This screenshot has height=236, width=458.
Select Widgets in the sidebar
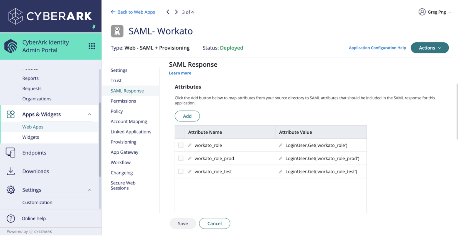click(x=31, y=137)
